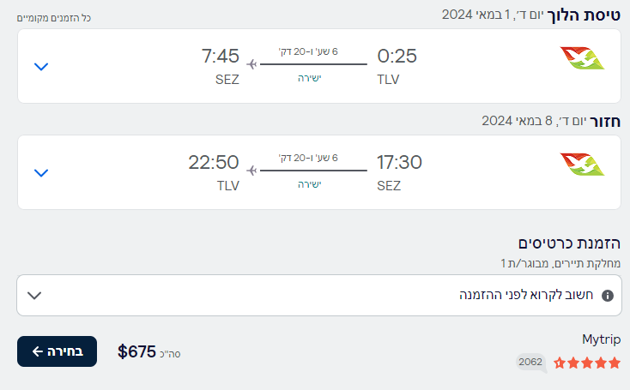Expand the חשוב לקרוא לפני ההזמנה panel

coord(319,296)
